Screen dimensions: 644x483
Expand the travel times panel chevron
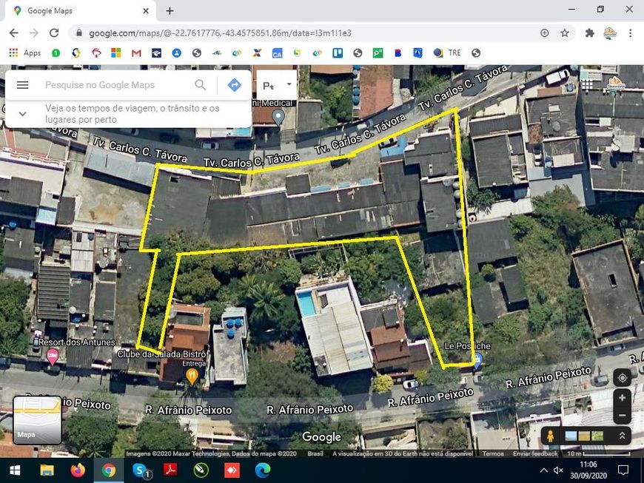pos(23,114)
